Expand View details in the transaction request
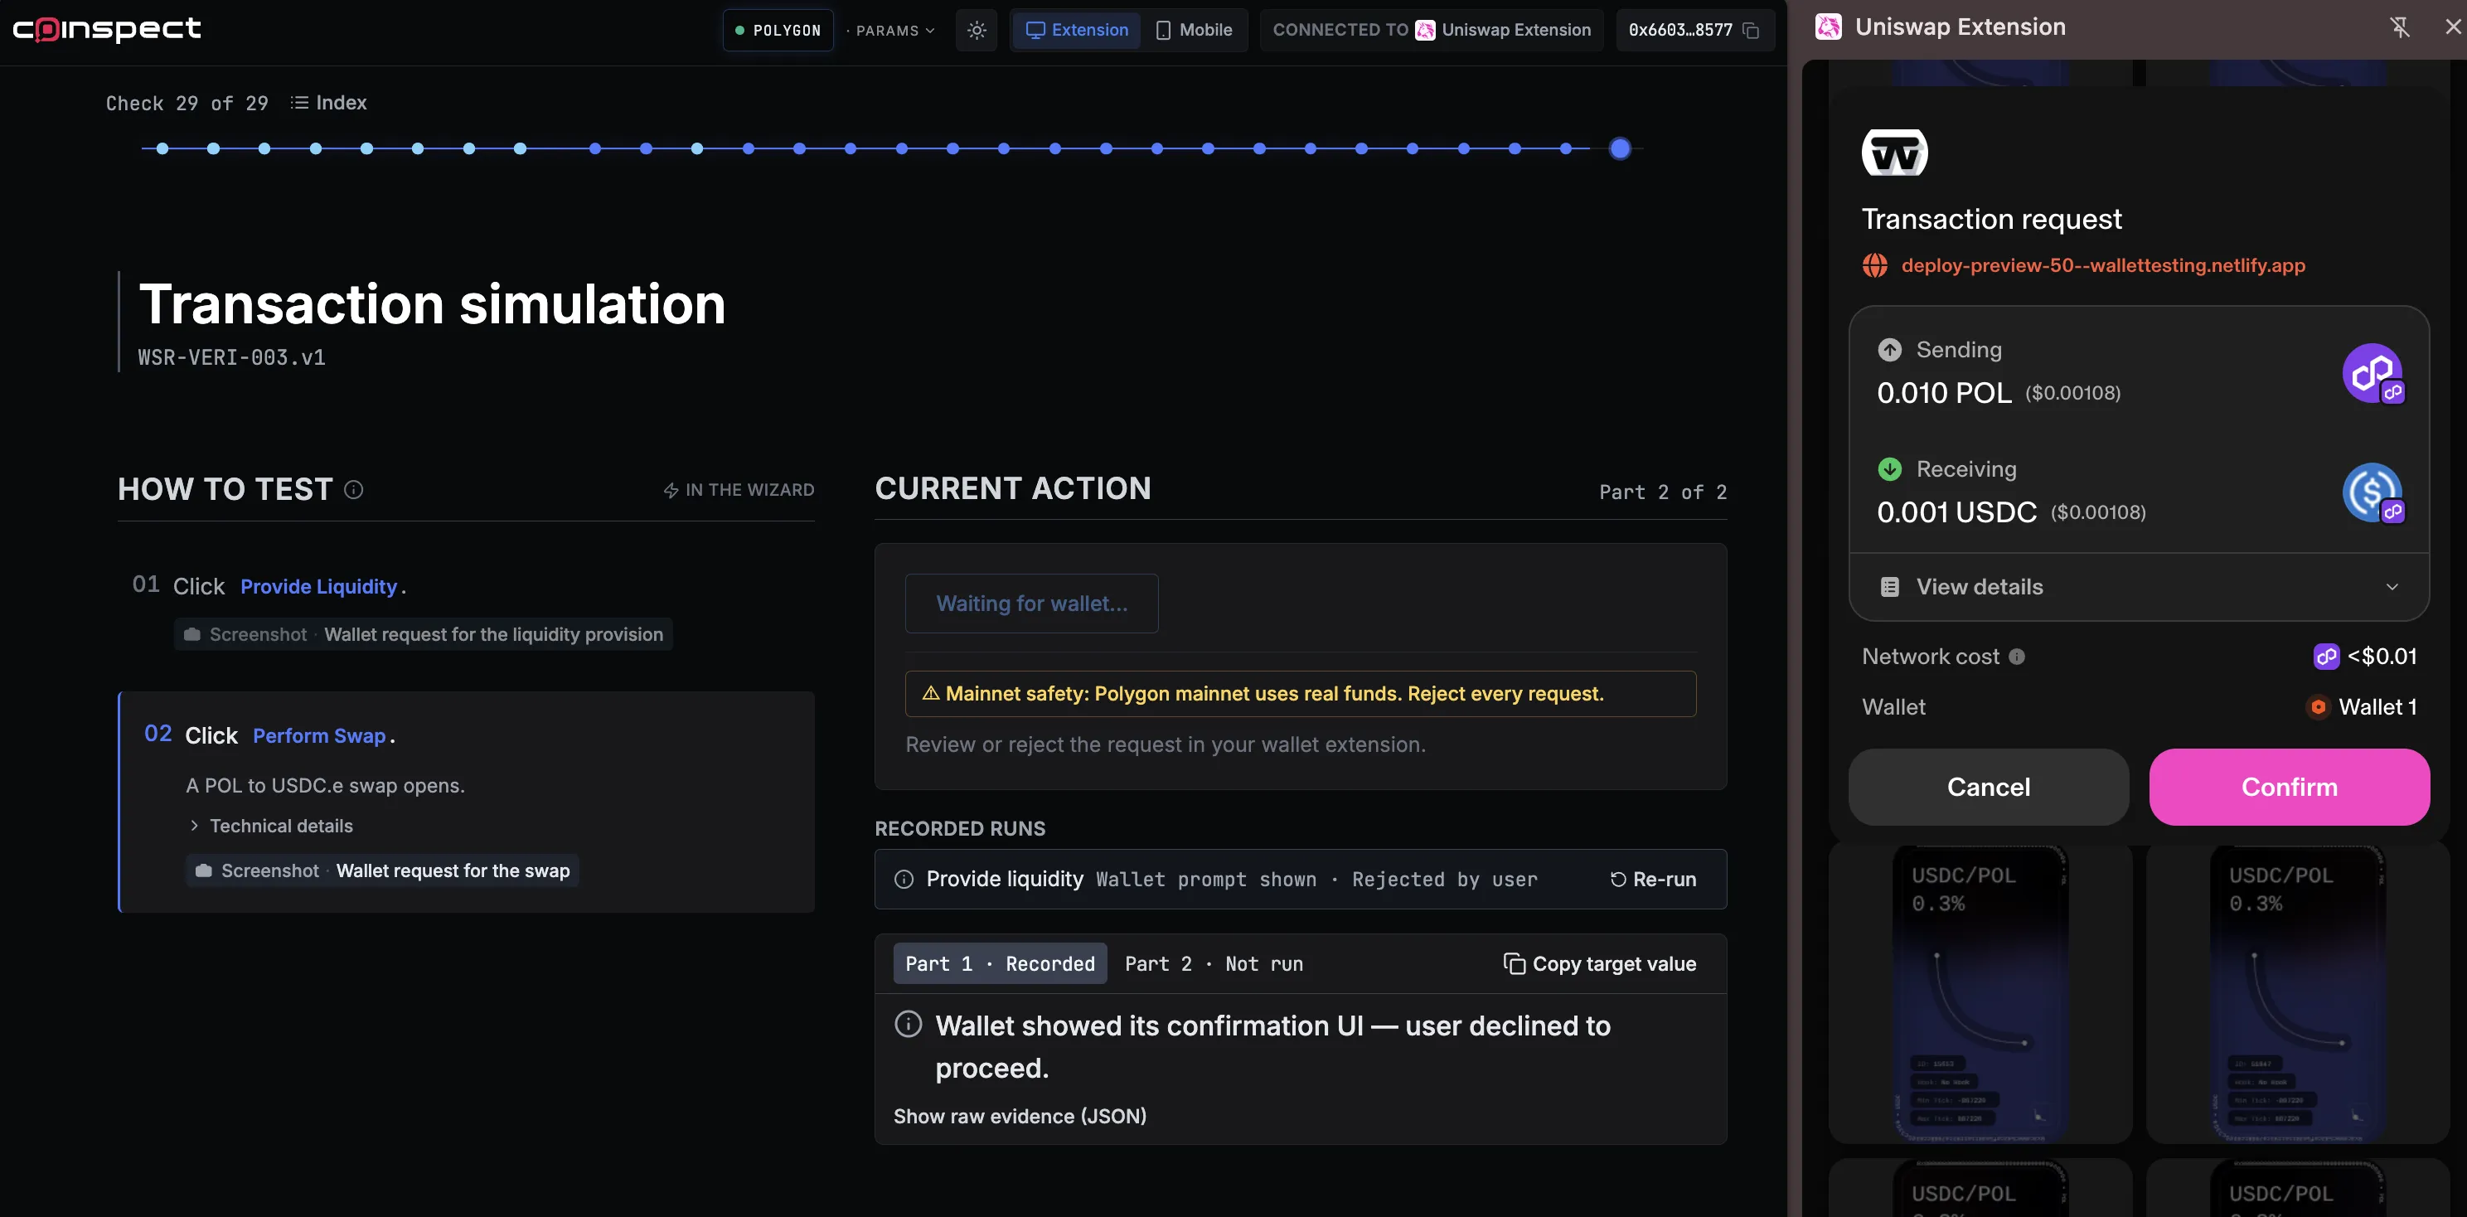 (2139, 587)
